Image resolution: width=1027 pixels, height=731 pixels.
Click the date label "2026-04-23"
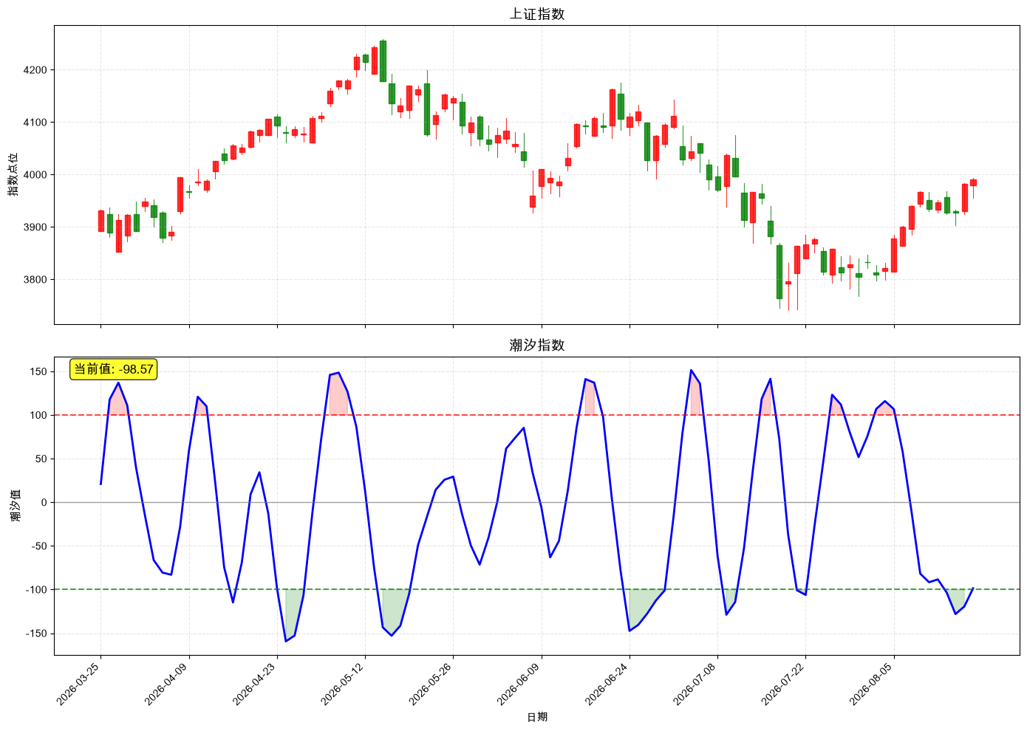click(257, 684)
